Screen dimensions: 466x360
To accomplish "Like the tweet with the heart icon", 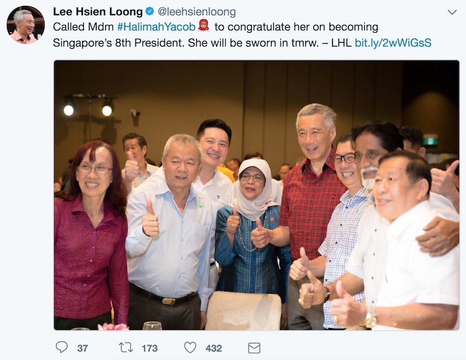I will click(x=190, y=348).
